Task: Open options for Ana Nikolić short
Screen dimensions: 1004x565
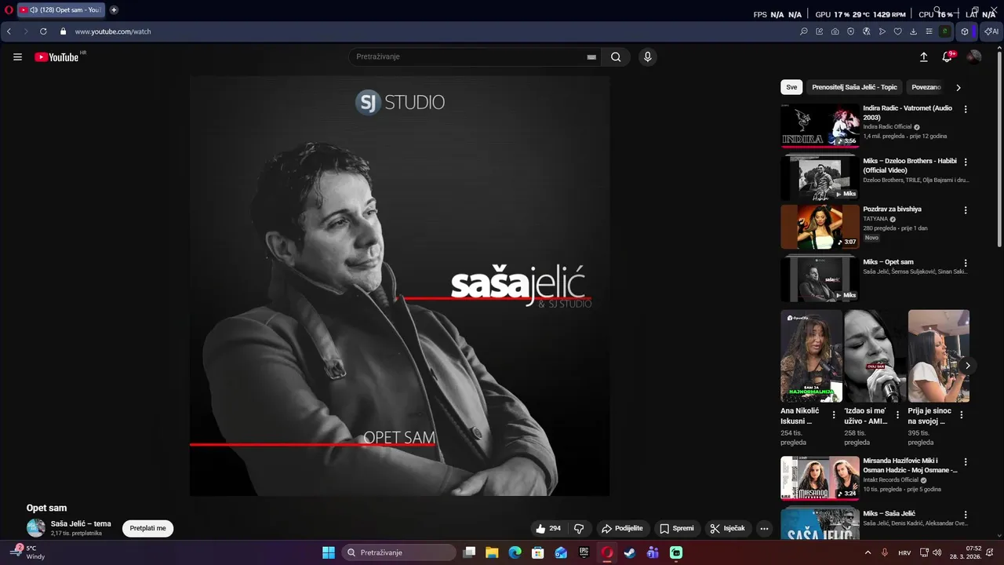Action: click(x=834, y=414)
